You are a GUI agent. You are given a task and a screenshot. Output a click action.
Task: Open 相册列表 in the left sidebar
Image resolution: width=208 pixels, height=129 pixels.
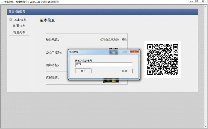19,32
